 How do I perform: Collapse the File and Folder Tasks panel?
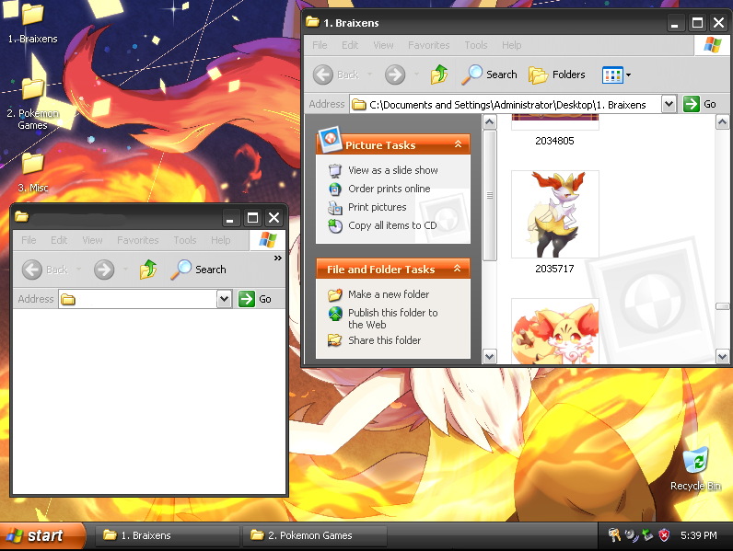457,269
